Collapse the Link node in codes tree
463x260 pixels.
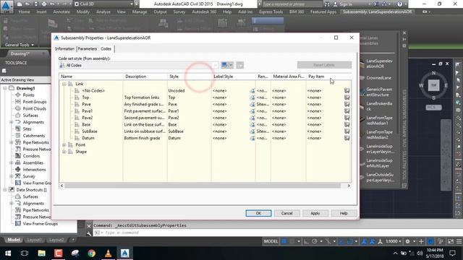click(x=64, y=84)
